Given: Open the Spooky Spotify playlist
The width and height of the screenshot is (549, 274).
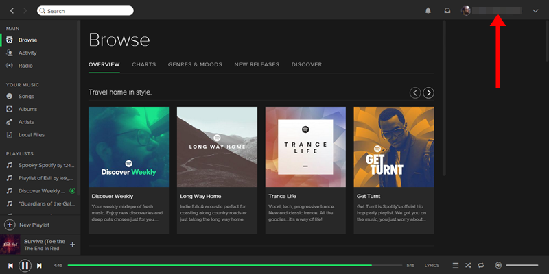Looking at the screenshot, I should click(46, 165).
